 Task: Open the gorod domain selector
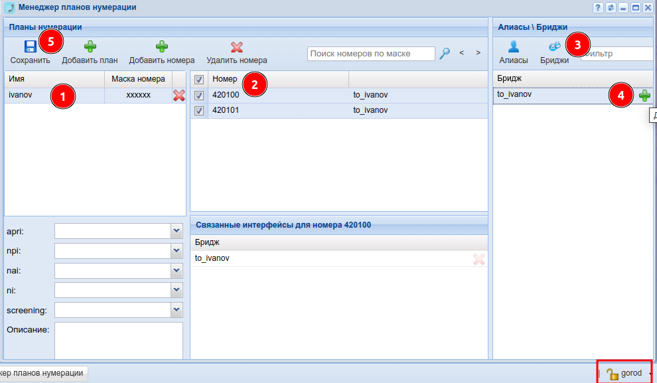[x=630, y=373]
